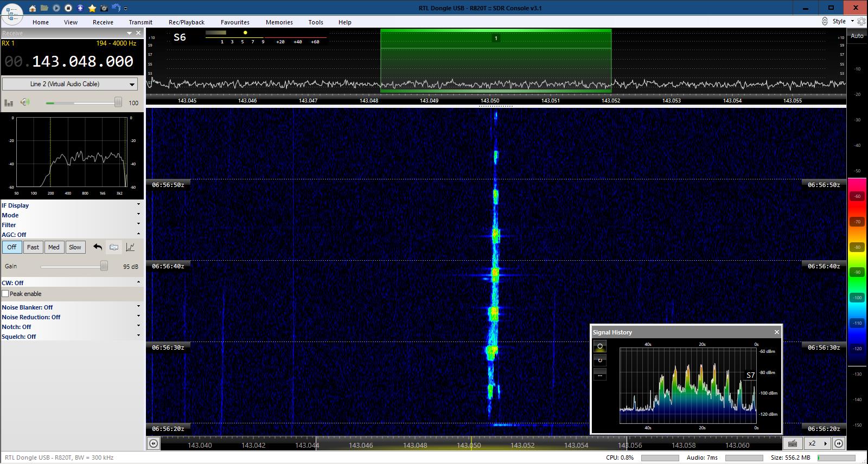The image size is (868, 464).
Task: Open the Rec/Playback ribbon tab
Action: click(x=187, y=22)
